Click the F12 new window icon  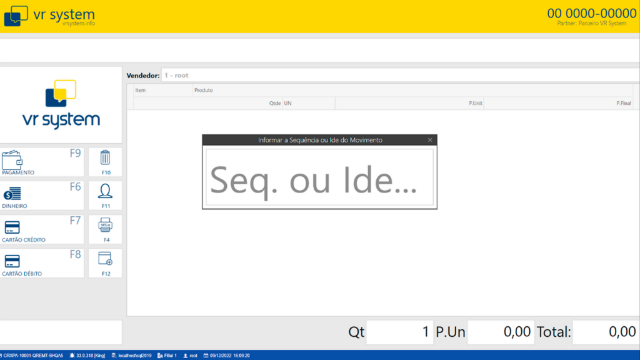(x=105, y=262)
